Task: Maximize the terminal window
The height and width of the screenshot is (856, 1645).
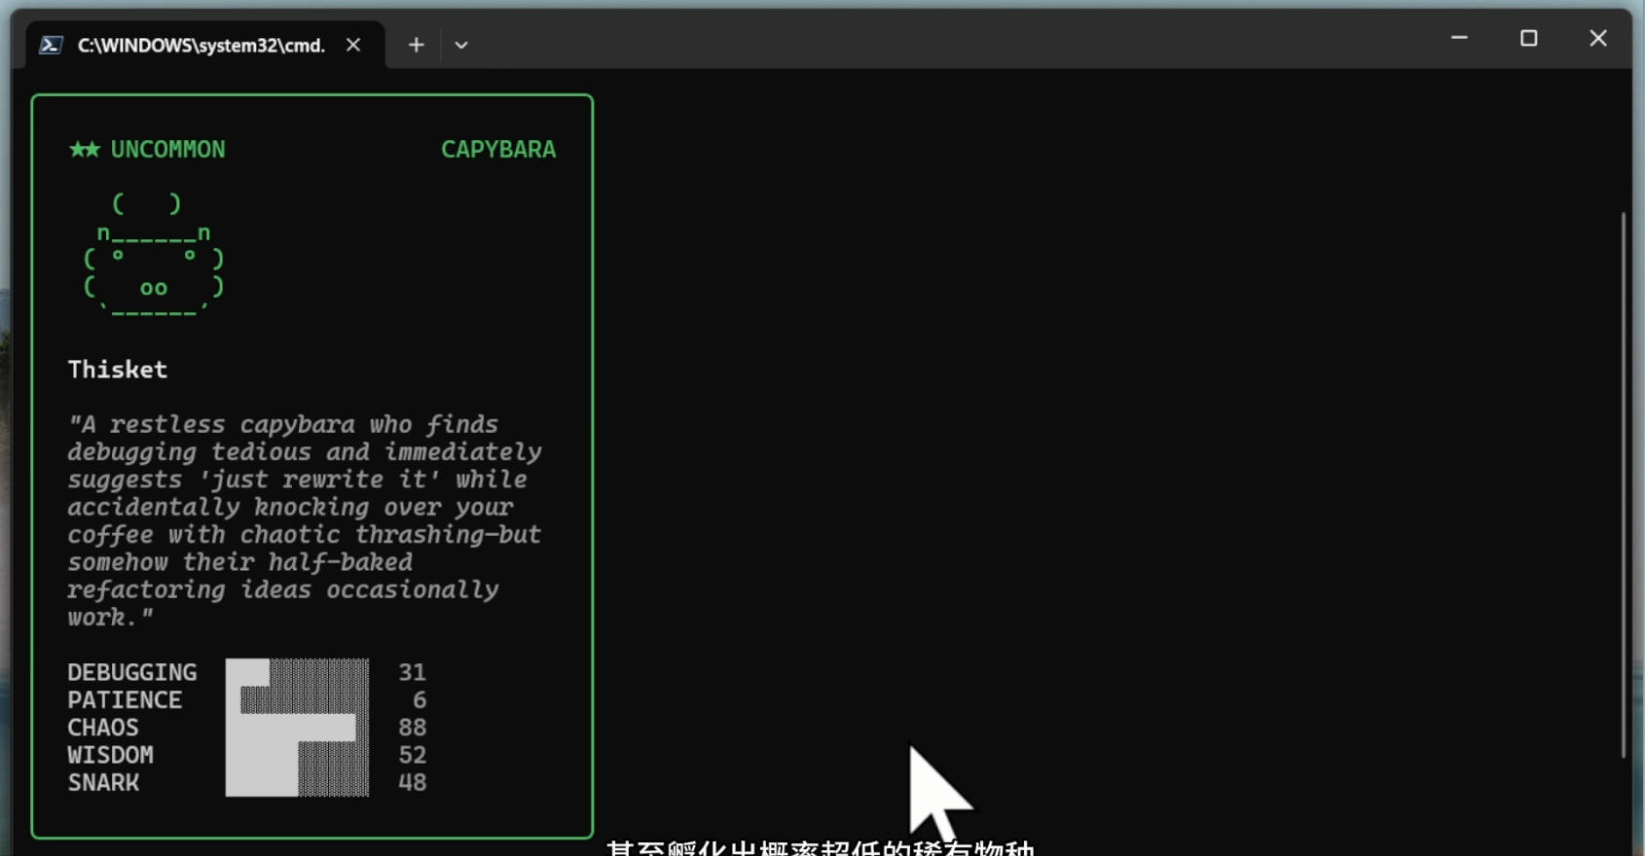Action: click(x=1528, y=38)
